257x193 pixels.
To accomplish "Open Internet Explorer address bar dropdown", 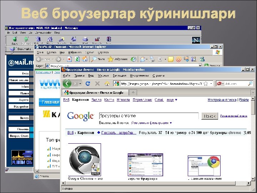I will (x=200, y=66).
